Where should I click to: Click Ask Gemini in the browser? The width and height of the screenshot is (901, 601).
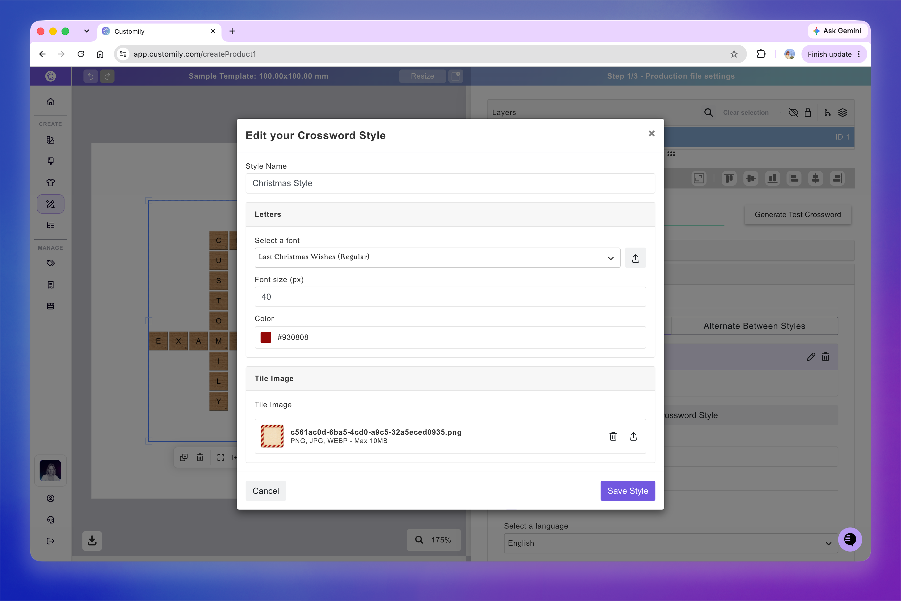(x=837, y=31)
